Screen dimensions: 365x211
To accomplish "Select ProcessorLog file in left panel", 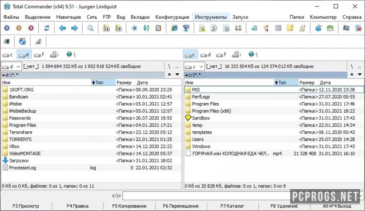I will [x=91, y=168].
